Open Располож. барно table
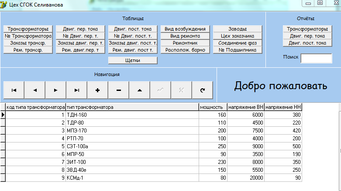 click(185, 50)
